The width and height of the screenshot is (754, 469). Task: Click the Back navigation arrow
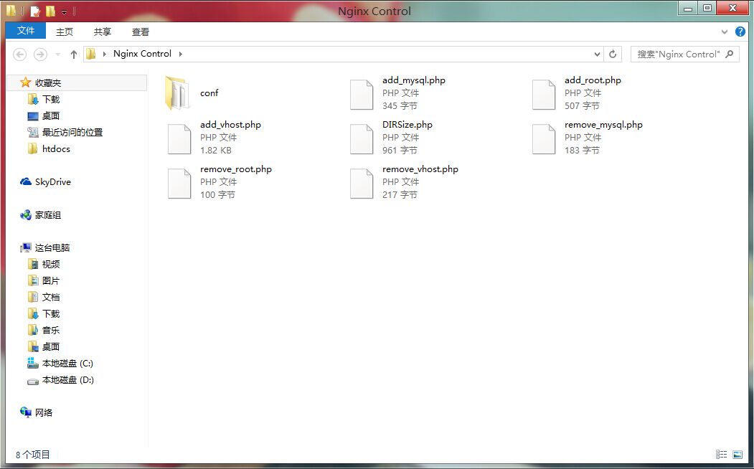[x=19, y=55]
